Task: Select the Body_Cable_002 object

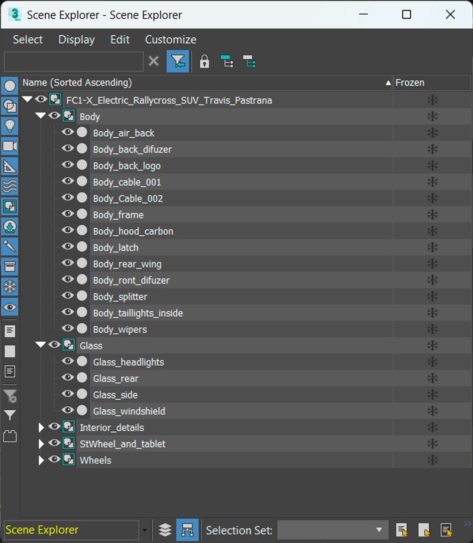Action: pyautogui.click(x=128, y=199)
